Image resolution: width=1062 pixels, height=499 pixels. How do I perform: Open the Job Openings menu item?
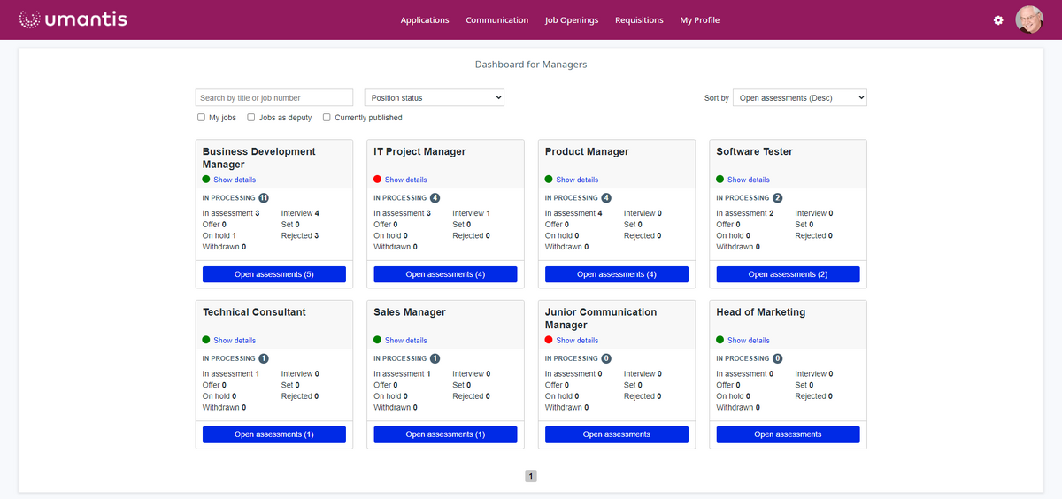pos(572,20)
